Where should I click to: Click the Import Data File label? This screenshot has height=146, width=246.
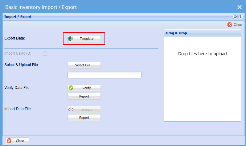point(18,109)
